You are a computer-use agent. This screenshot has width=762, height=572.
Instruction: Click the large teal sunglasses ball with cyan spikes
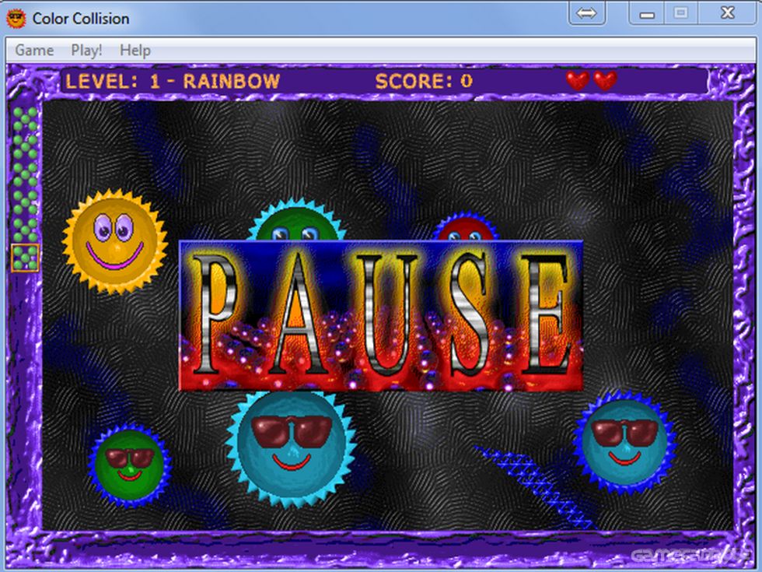click(x=291, y=448)
